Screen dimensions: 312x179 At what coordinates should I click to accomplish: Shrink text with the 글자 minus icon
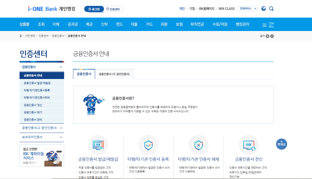[272, 36]
